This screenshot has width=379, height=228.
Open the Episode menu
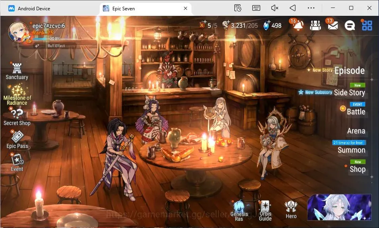pyautogui.click(x=350, y=70)
